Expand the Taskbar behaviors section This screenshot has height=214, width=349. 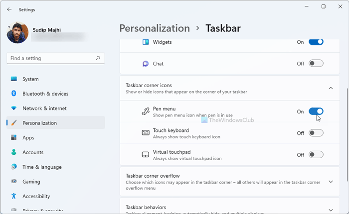click(331, 210)
